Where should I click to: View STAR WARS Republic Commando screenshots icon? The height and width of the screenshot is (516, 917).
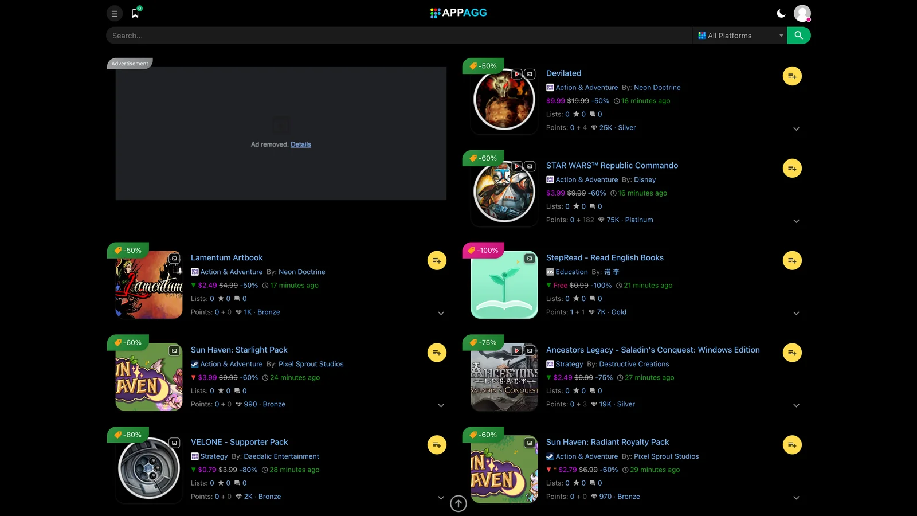(530, 166)
